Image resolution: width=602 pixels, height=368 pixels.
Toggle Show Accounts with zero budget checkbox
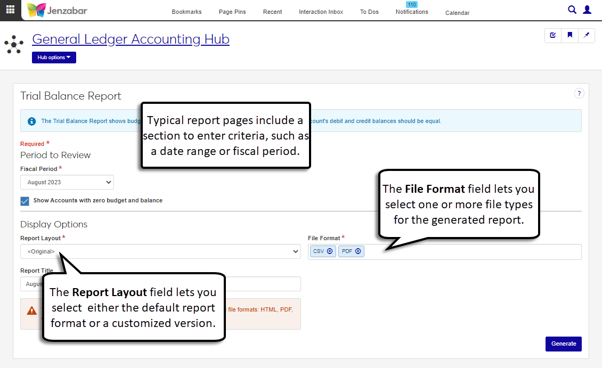pos(25,201)
